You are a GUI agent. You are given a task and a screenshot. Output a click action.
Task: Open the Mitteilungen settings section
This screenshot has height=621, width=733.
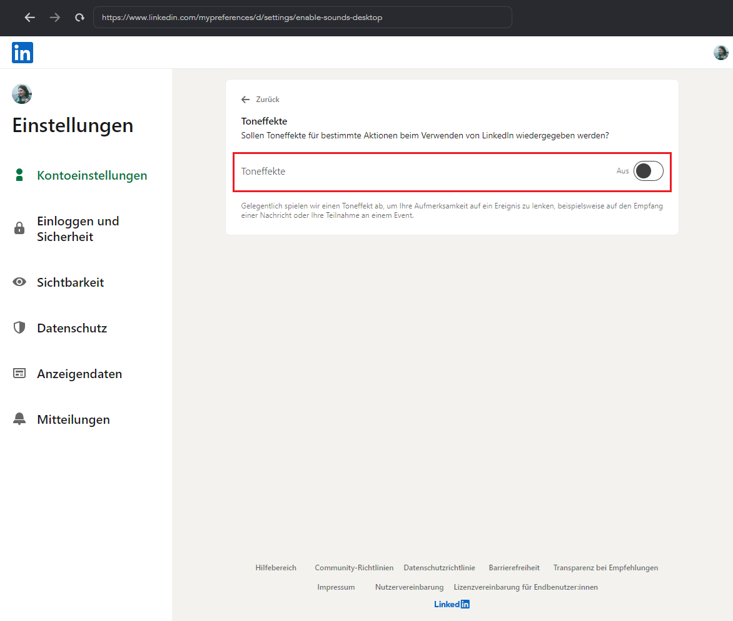73,419
